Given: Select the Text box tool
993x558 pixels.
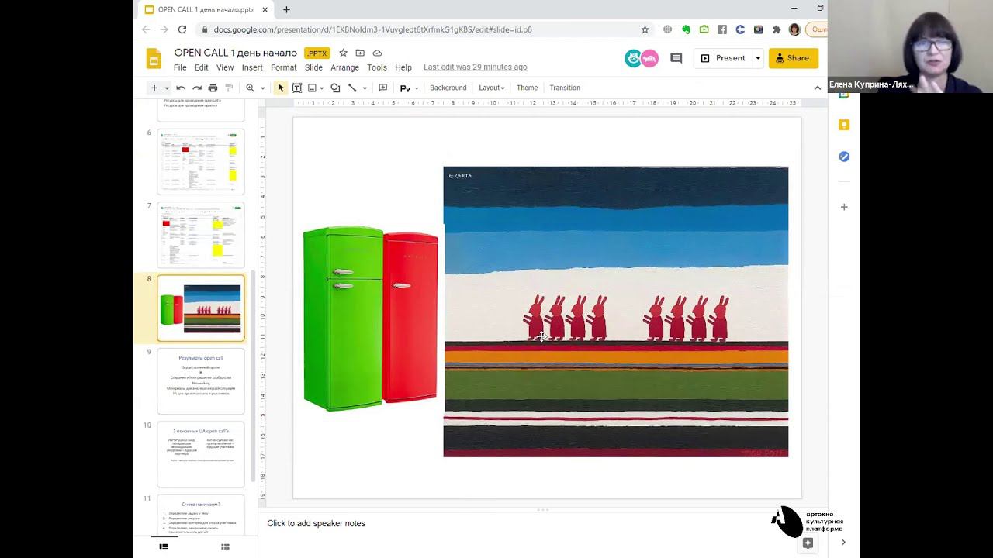Looking at the screenshot, I should tap(296, 88).
